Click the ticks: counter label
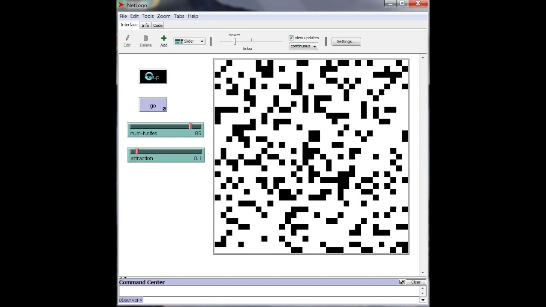The width and height of the screenshot is (546, 307). pyautogui.click(x=247, y=49)
